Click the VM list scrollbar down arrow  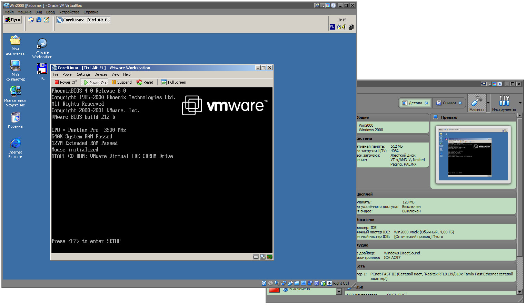pyautogui.click(x=339, y=292)
